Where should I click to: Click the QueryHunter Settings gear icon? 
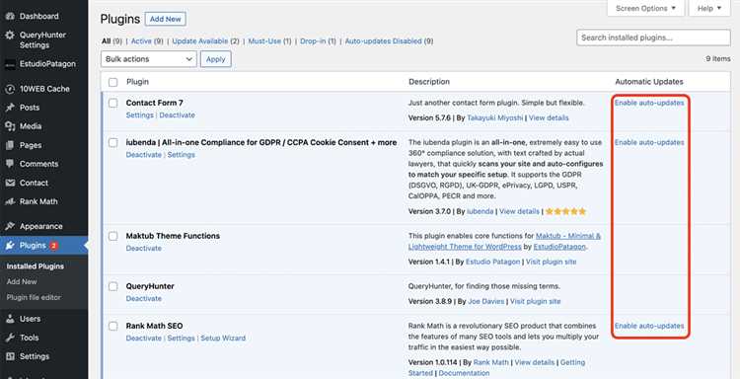point(10,36)
